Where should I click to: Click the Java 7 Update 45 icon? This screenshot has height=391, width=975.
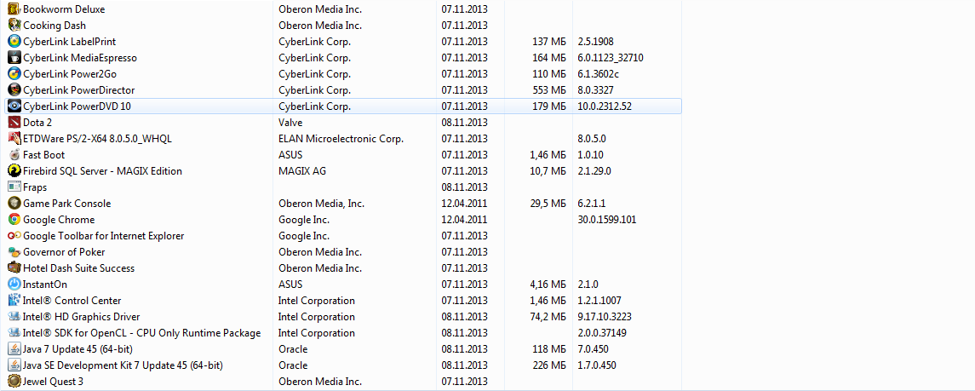(x=14, y=348)
